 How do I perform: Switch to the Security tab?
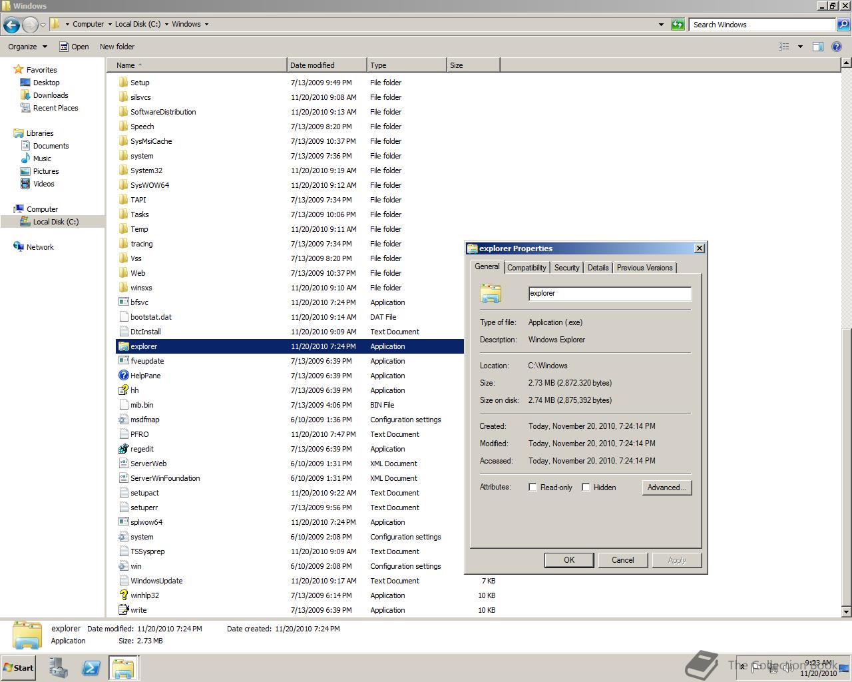pos(566,268)
